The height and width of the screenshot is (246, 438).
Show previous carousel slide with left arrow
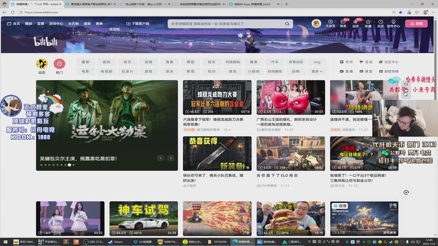pyautogui.click(x=160, y=158)
